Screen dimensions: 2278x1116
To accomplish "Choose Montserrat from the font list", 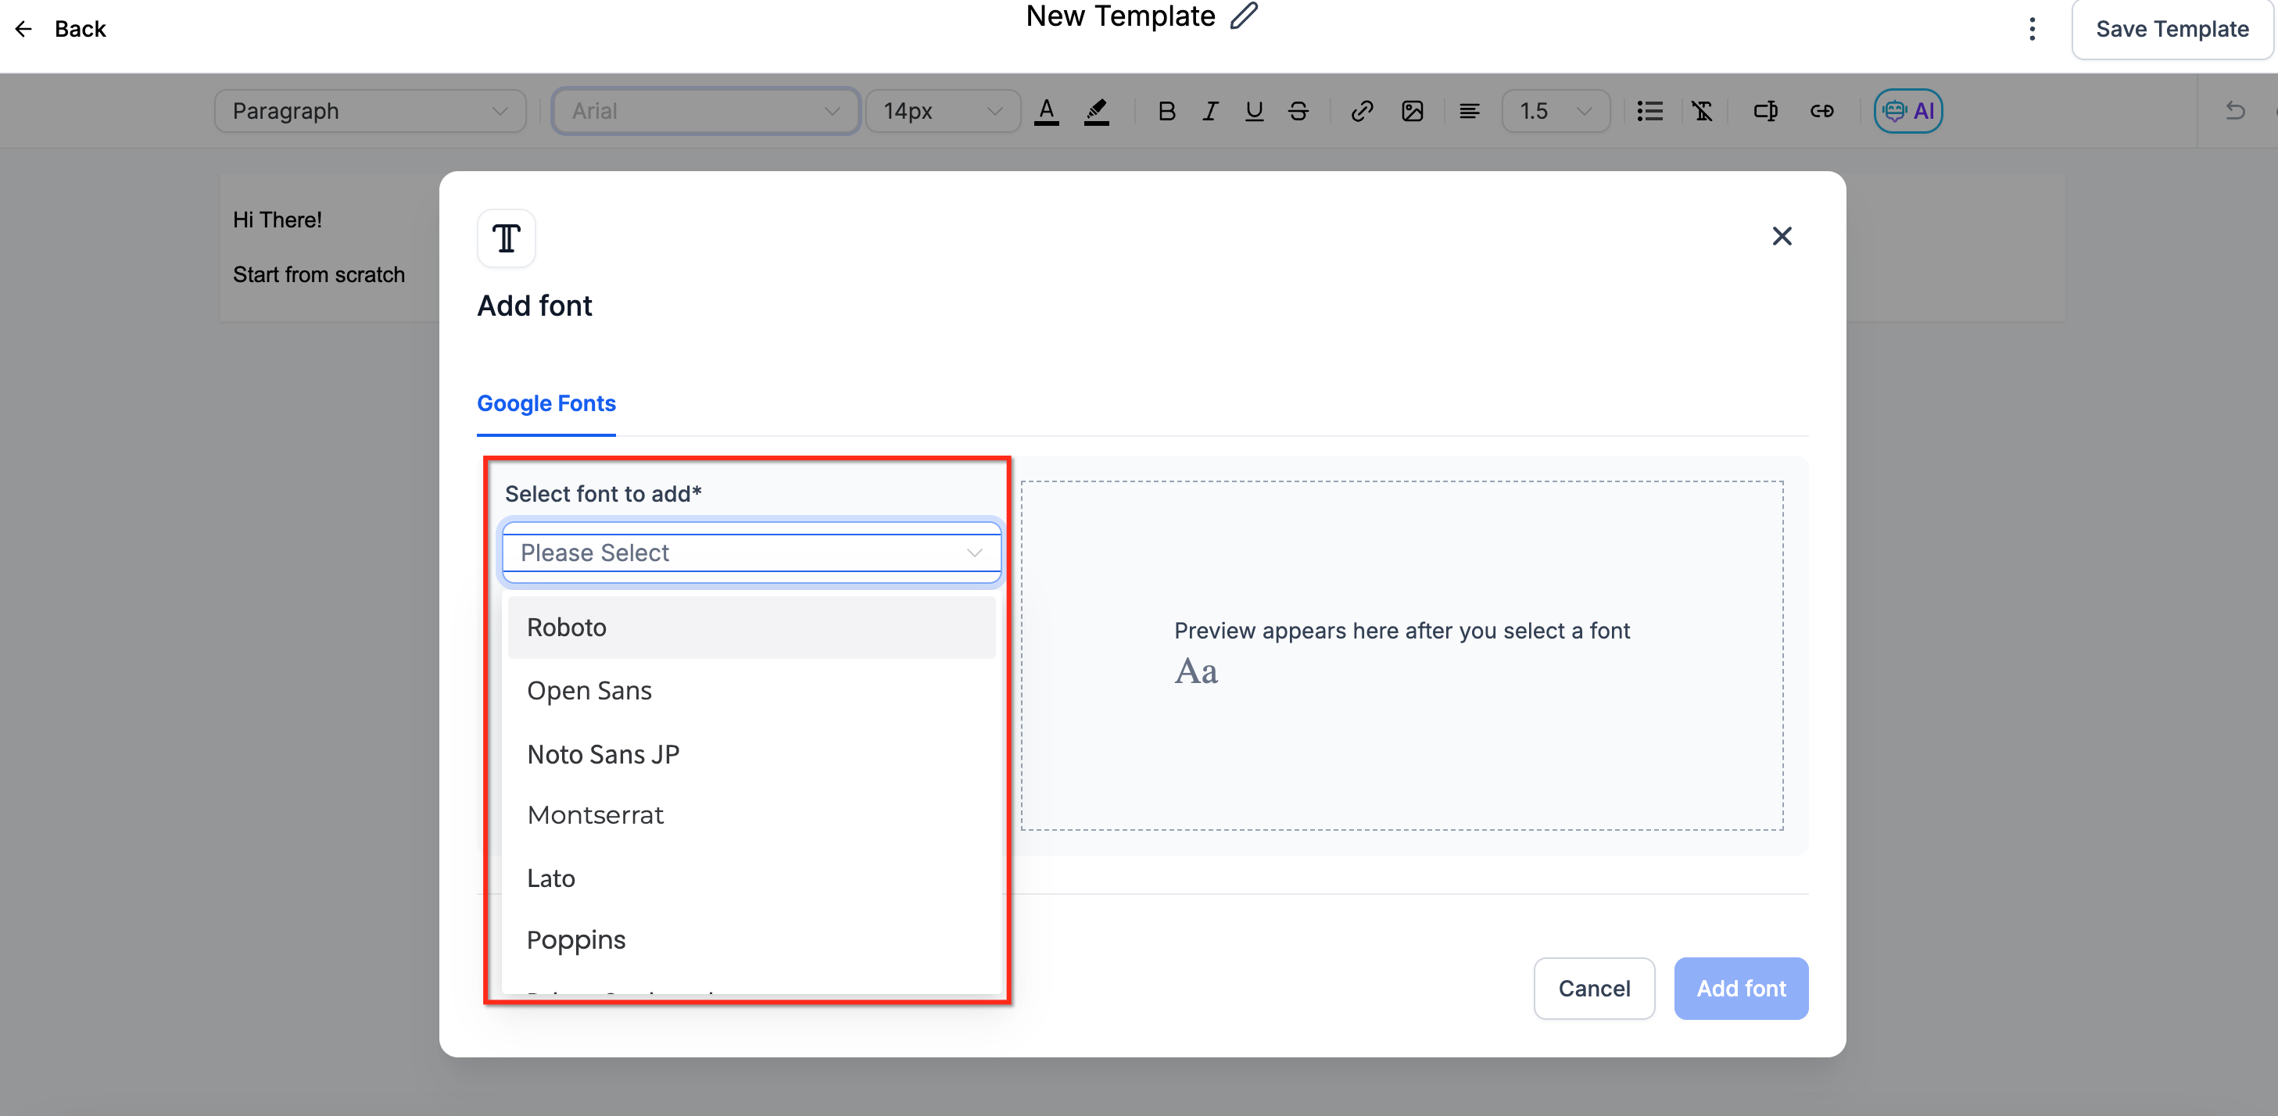I will [x=595, y=814].
